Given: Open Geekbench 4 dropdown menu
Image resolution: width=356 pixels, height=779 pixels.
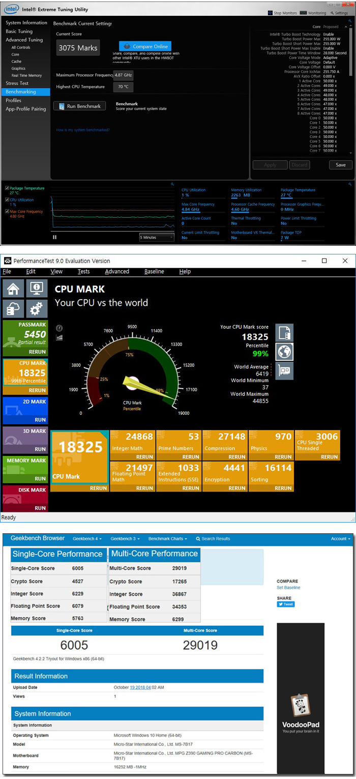Looking at the screenshot, I should 87,538.
